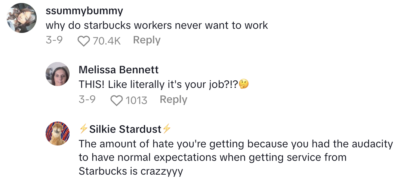Viewport: 400px width, 181px height.
Task: Click lightning bolt after Silkie Stardust name
Action: [x=167, y=129]
